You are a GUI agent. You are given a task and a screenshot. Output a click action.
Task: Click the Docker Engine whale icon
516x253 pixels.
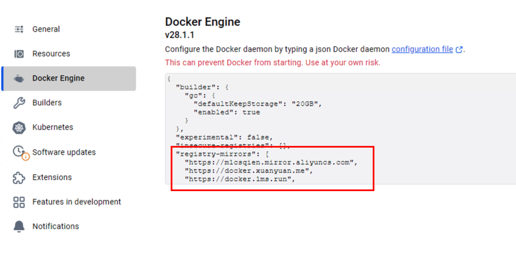pyautogui.click(x=19, y=79)
